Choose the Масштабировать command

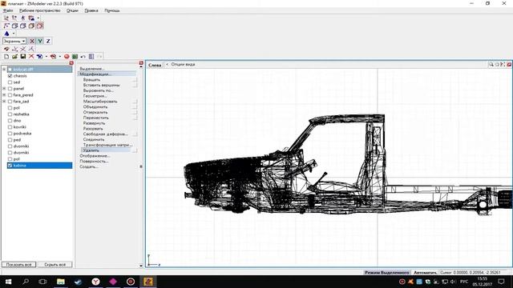[x=100, y=102]
